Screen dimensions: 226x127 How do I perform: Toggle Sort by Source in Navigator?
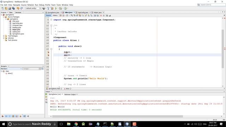pyautogui.click(x=28, y=116)
